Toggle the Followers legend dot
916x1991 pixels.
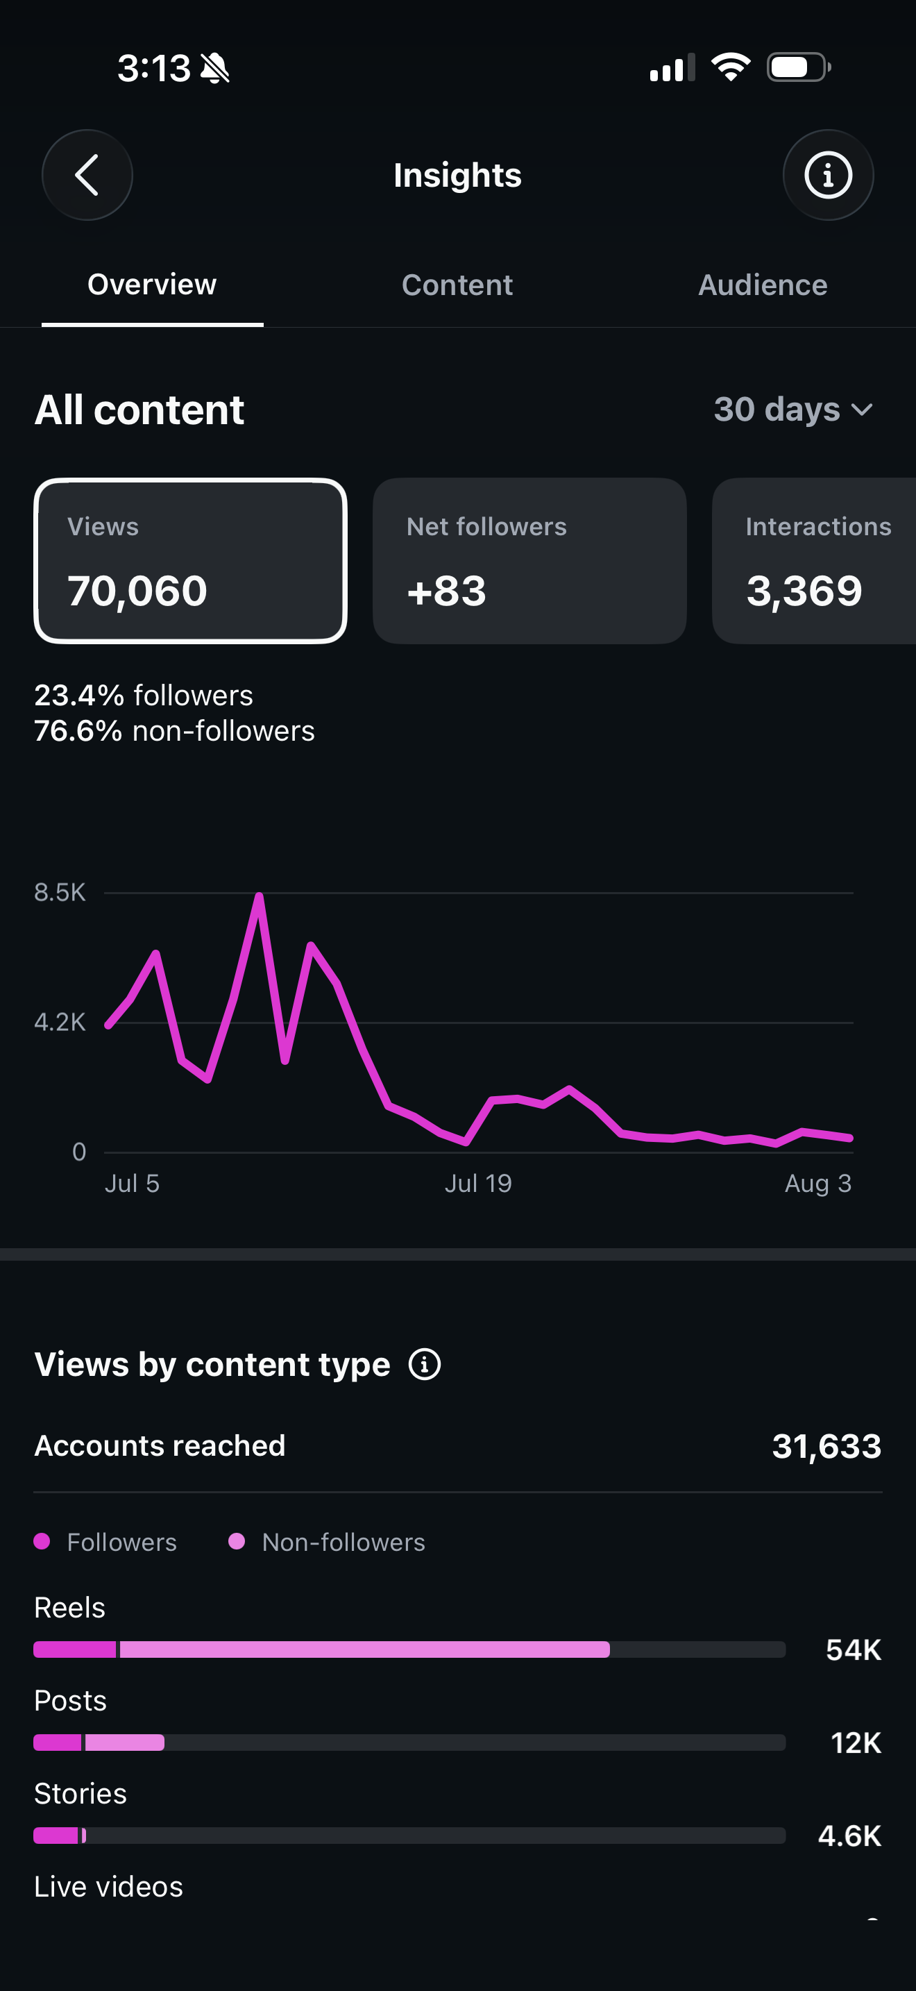(x=42, y=1541)
